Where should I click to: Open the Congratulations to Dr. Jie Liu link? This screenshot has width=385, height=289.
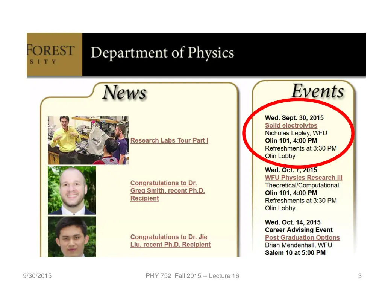170,241
